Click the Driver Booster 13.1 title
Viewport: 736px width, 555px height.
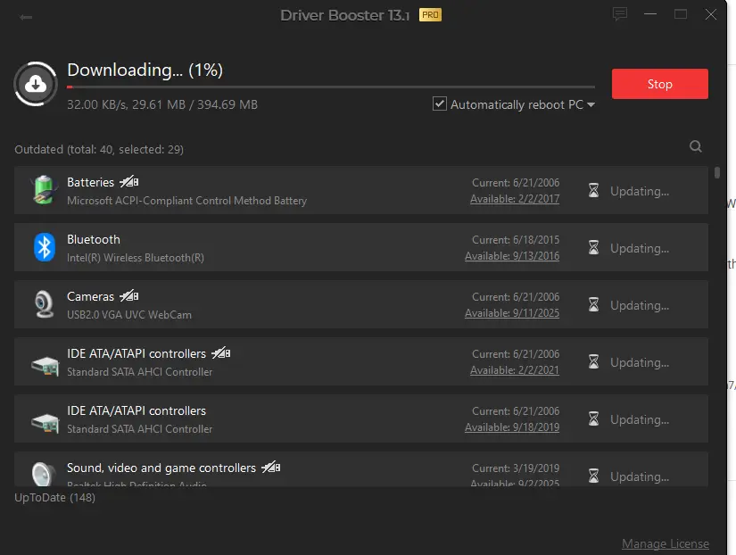[x=345, y=15]
